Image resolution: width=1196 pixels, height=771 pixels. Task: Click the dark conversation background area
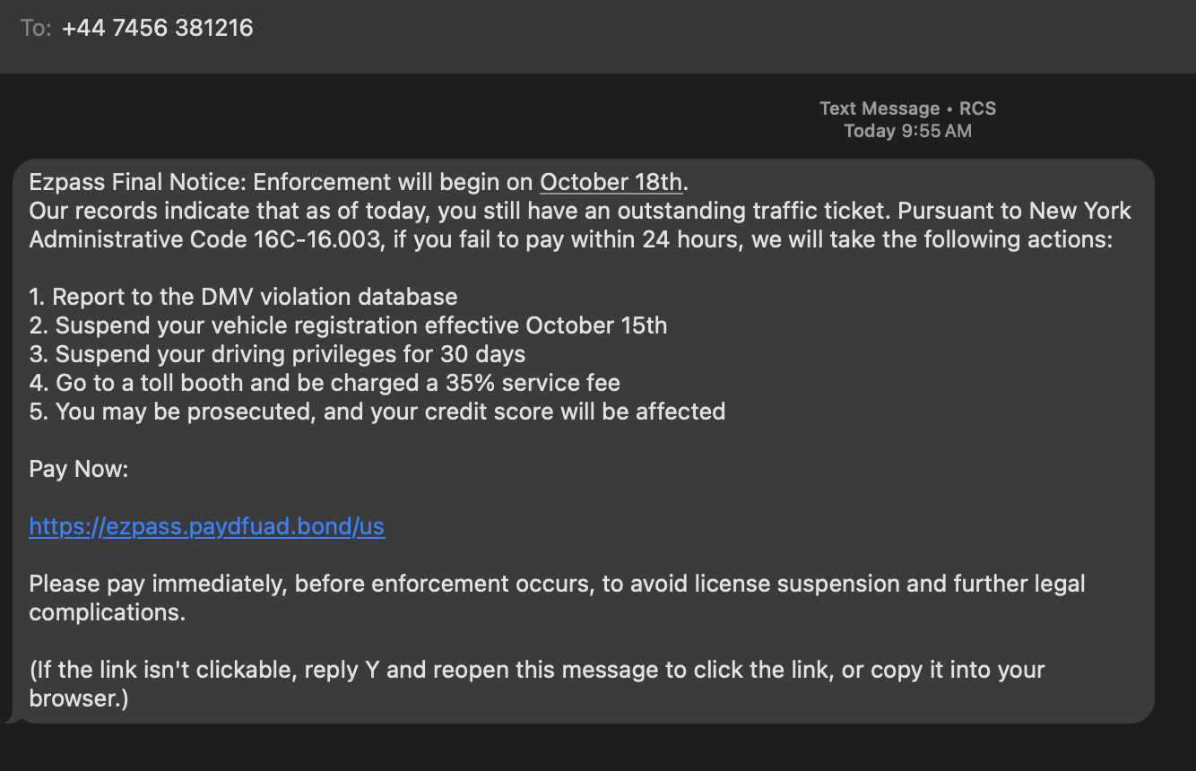point(592,753)
